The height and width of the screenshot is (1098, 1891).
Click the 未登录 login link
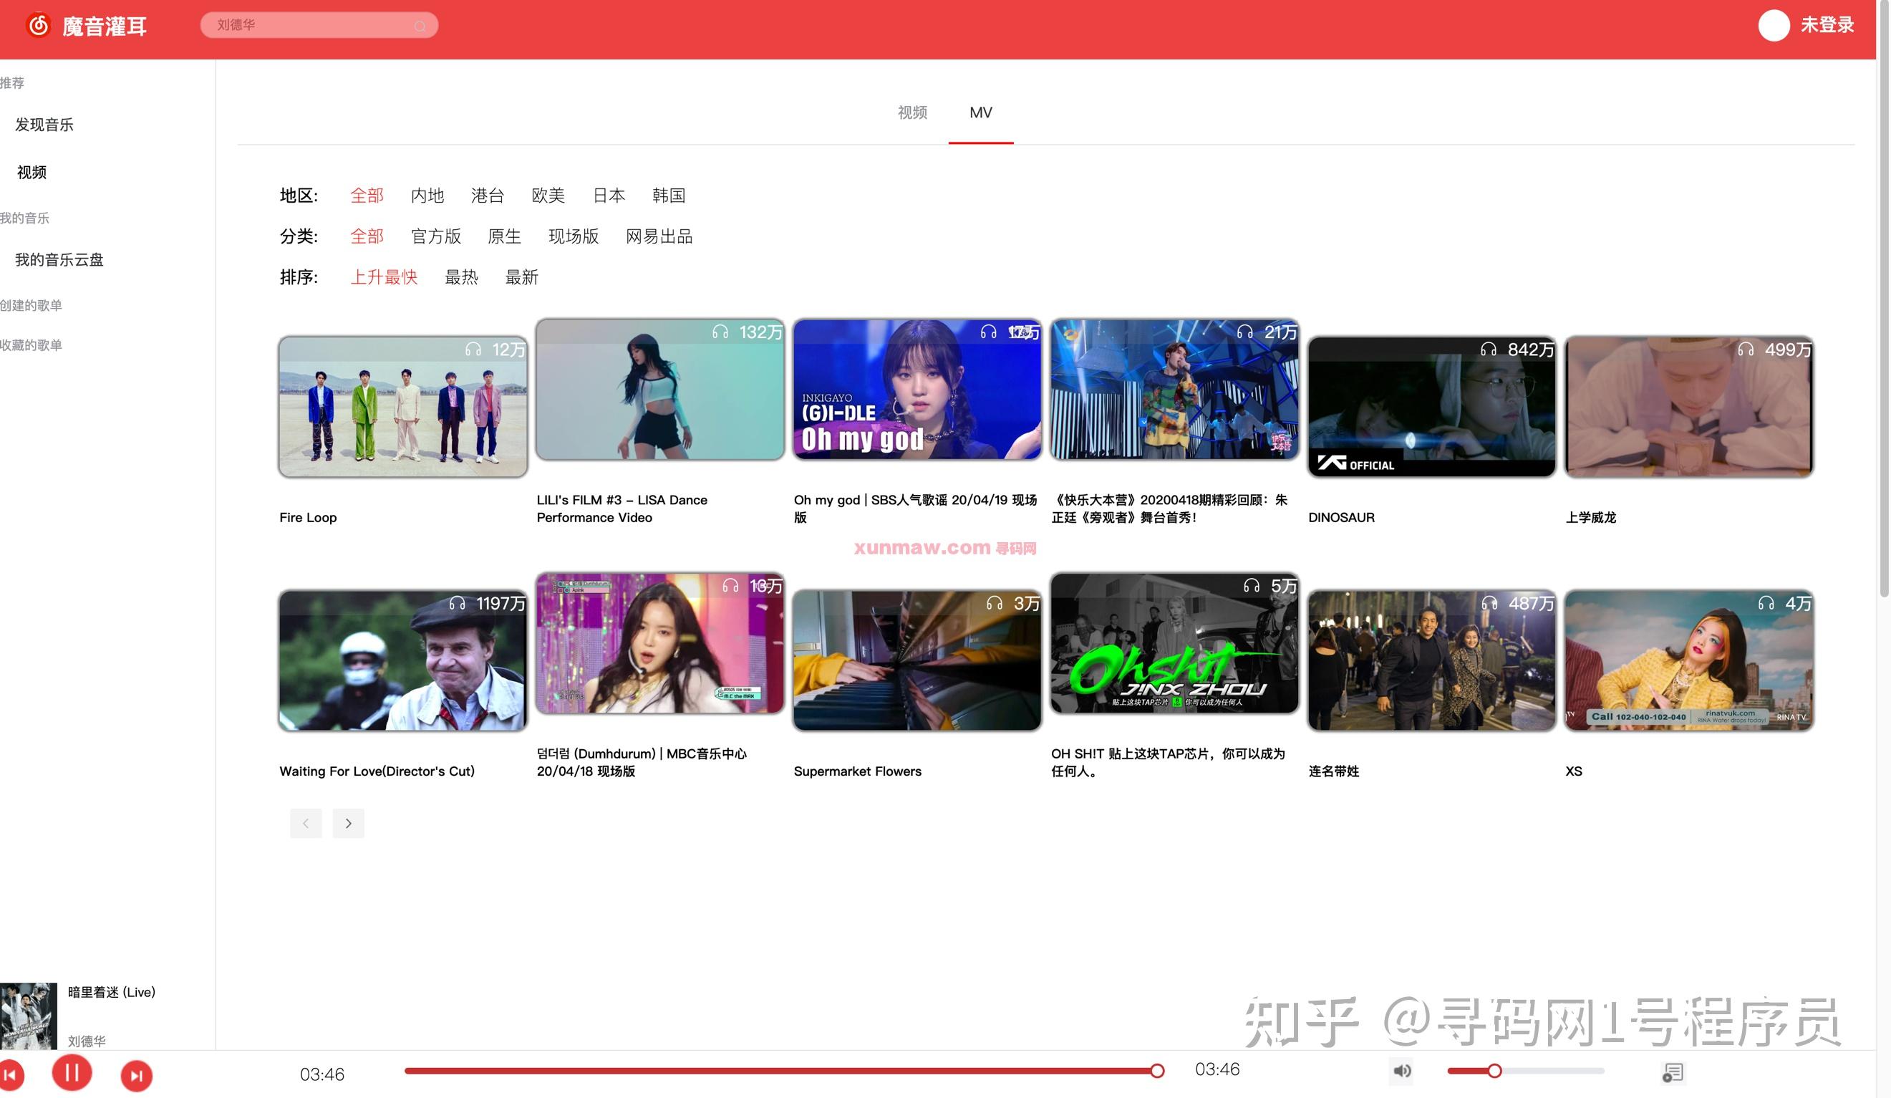click(1827, 25)
